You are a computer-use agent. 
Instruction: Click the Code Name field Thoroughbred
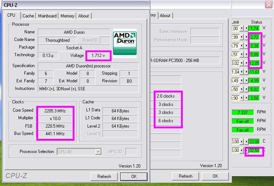(x=57, y=40)
